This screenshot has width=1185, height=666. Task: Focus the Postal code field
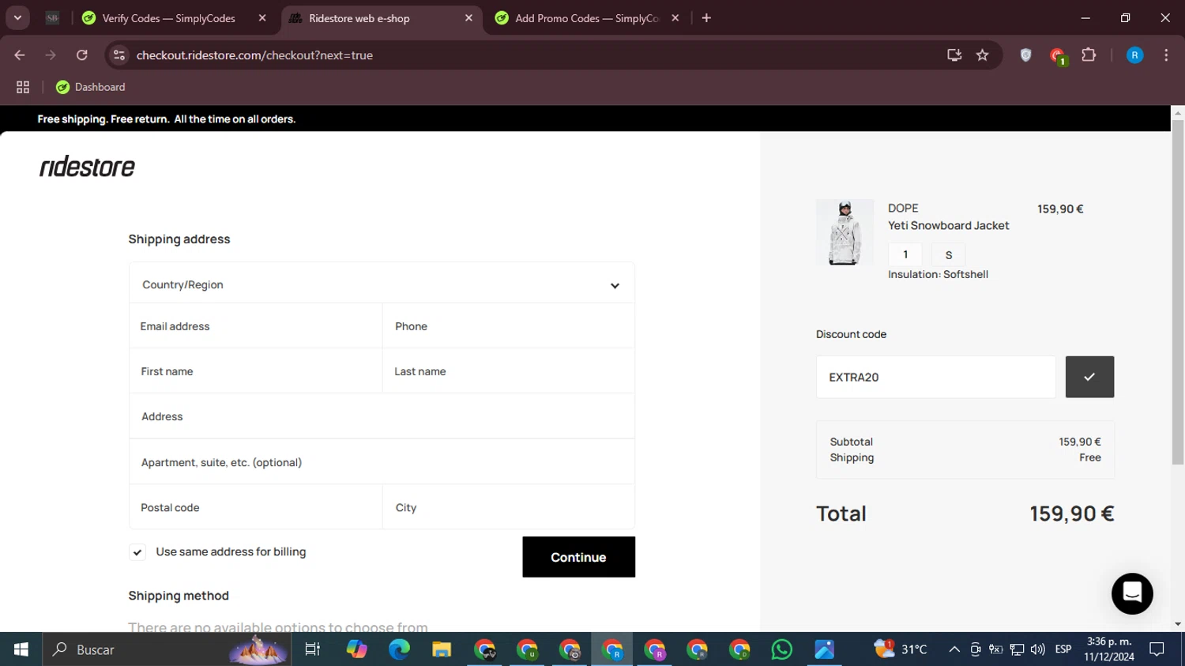pyautogui.click(x=255, y=507)
